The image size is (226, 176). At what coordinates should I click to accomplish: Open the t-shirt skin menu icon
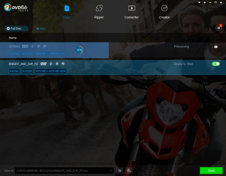(x=199, y=3)
